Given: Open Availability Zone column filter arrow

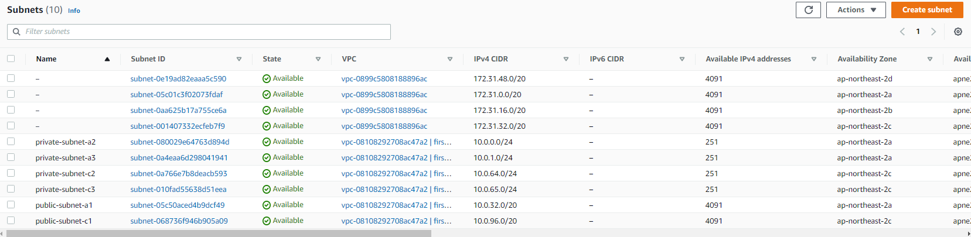Looking at the screenshot, I should click(x=930, y=59).
